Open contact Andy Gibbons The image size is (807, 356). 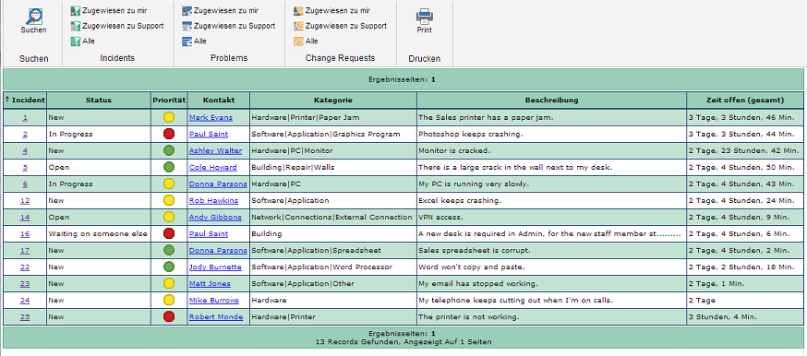pyautogui.click(x=215, y=218)
